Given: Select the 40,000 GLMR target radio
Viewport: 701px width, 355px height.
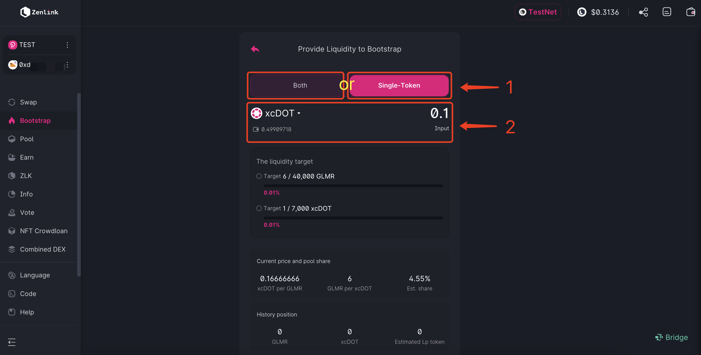Looking at the screenshot, I should 259,176.
